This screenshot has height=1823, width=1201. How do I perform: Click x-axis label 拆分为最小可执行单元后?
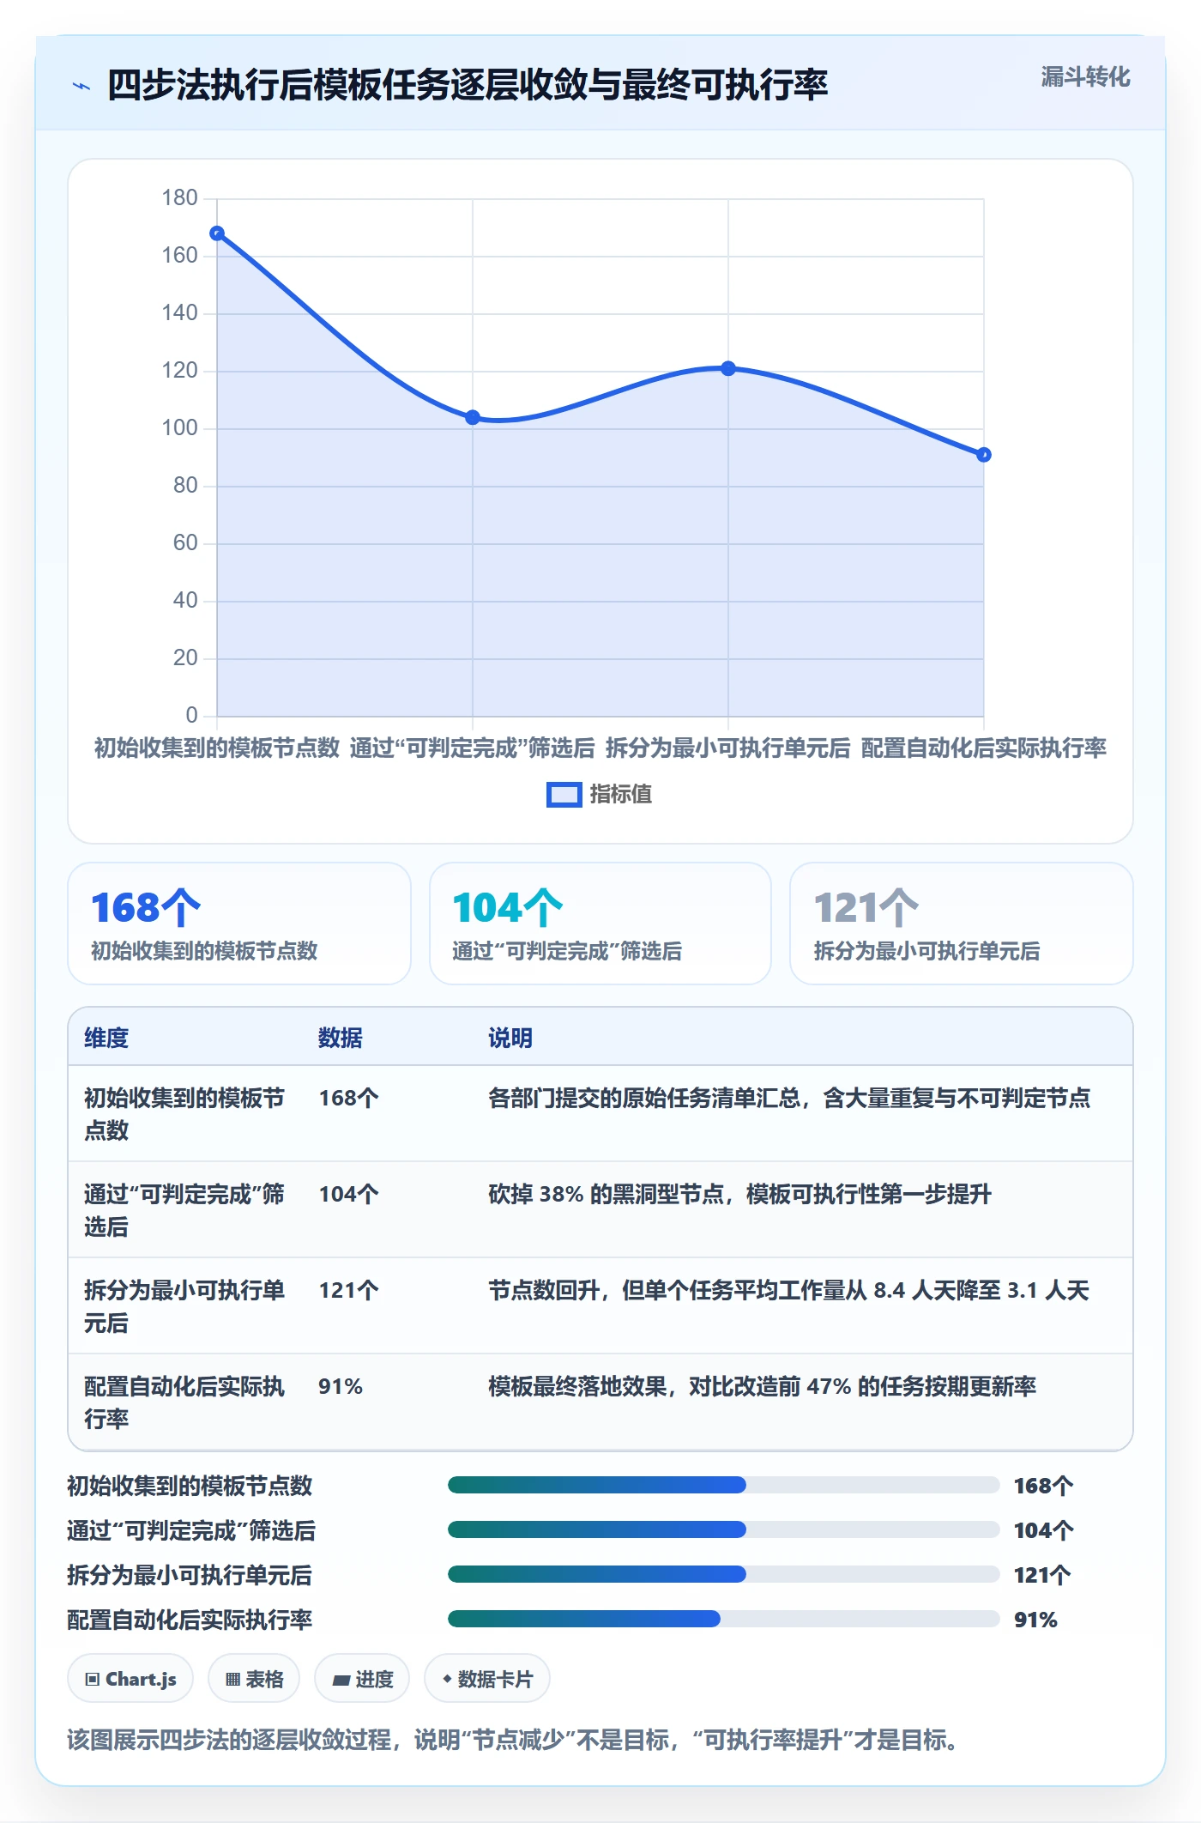[x=728, y=748]
